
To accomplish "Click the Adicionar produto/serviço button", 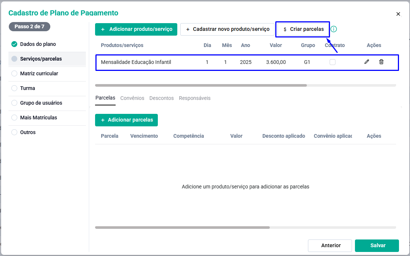I will [x=136, y=29].
